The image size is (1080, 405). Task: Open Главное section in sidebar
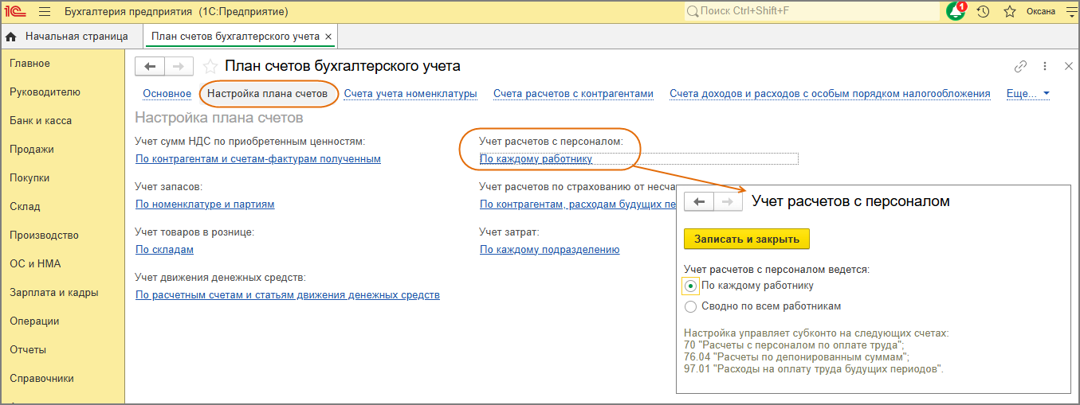point(29,64)
